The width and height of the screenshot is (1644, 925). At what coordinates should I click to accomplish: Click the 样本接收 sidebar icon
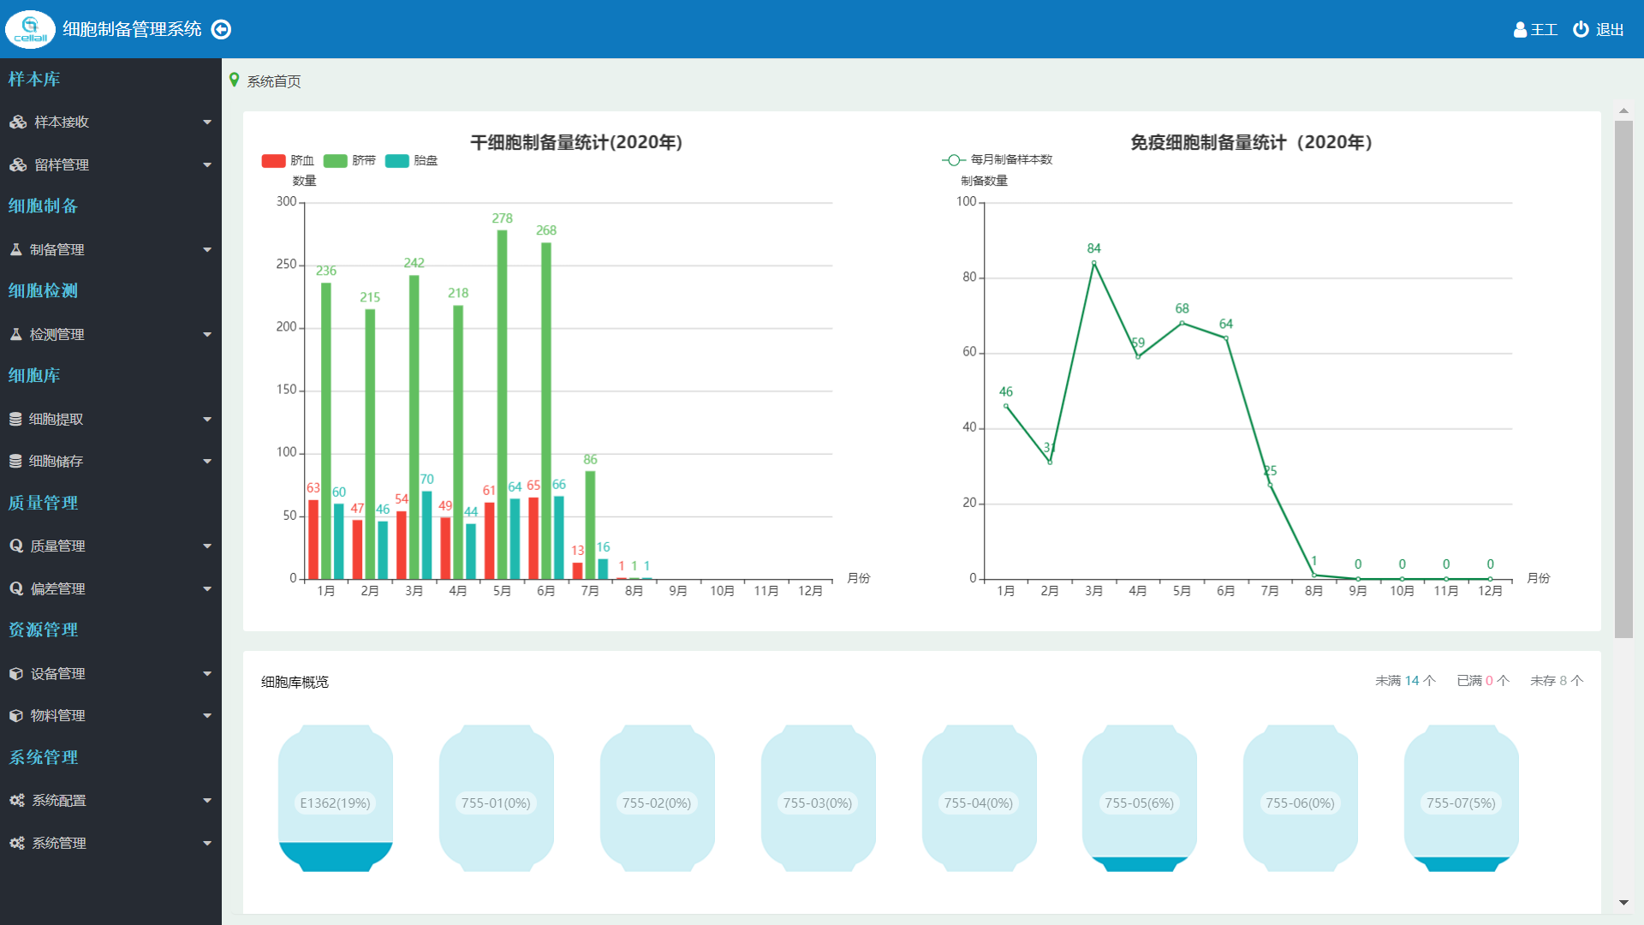click(18, 122)
